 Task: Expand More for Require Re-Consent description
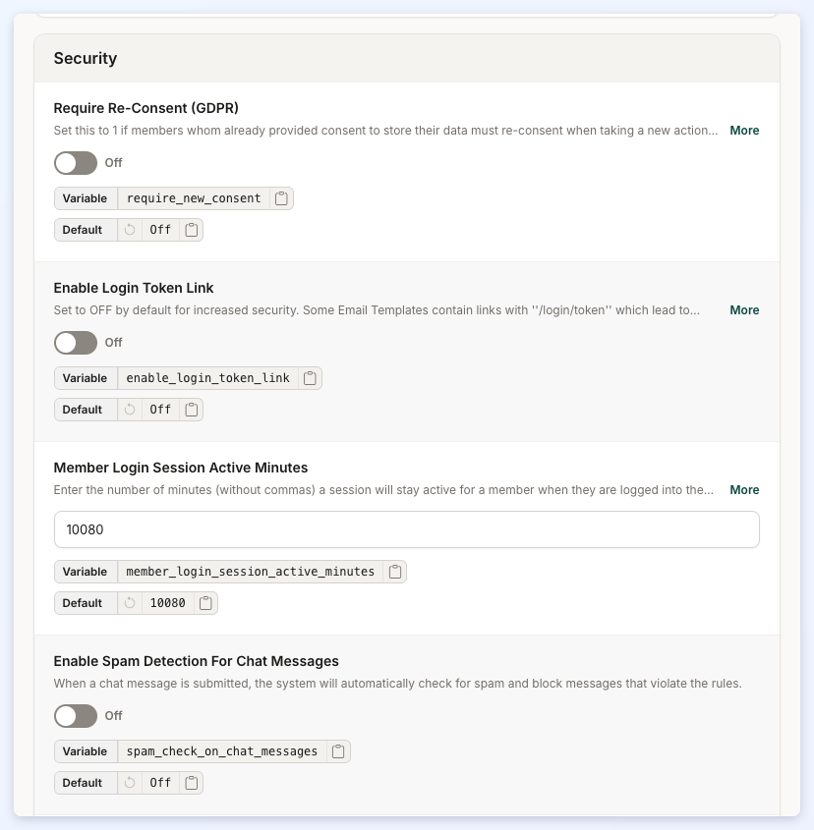pos(744,131)
